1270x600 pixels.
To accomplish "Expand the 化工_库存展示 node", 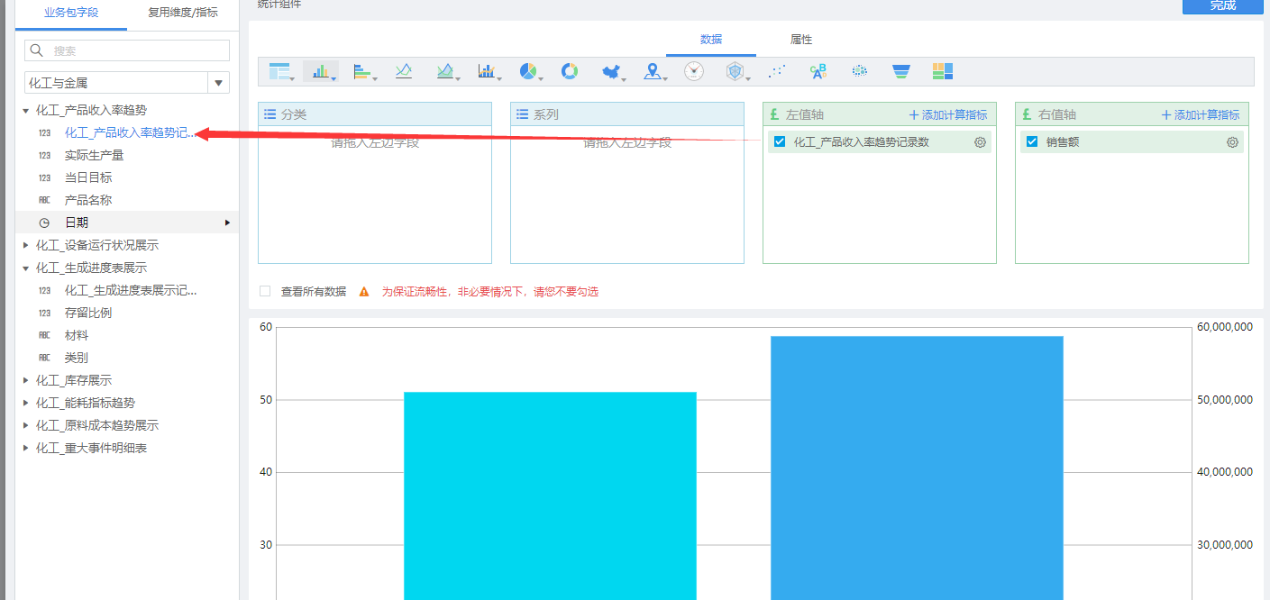I will click(26, 380).
